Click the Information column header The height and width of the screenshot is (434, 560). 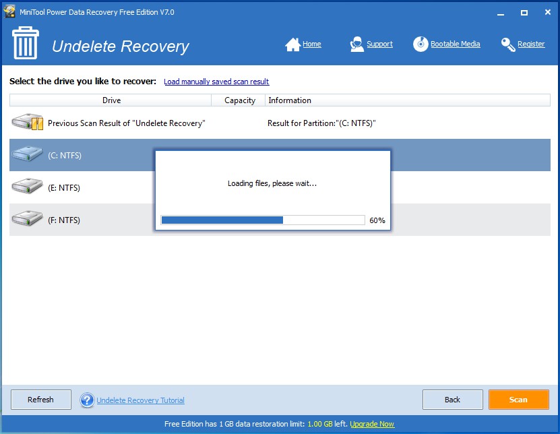(x=408, y=100)
